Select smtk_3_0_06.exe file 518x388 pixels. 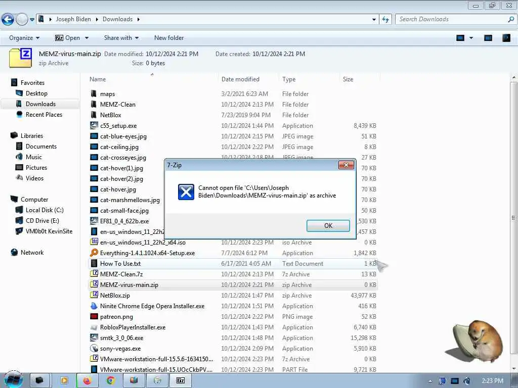pos(121,338)
